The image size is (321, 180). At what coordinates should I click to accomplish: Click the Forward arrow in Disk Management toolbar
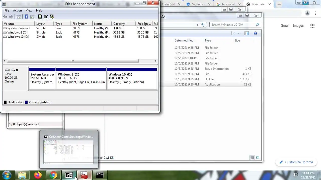(x=11, y=16)
